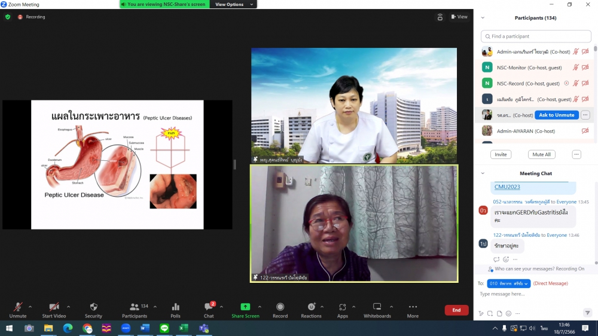This screenshot has height=336, width=598.
Task: Open the Reactions emoji menu
Action: click(311, 307)
